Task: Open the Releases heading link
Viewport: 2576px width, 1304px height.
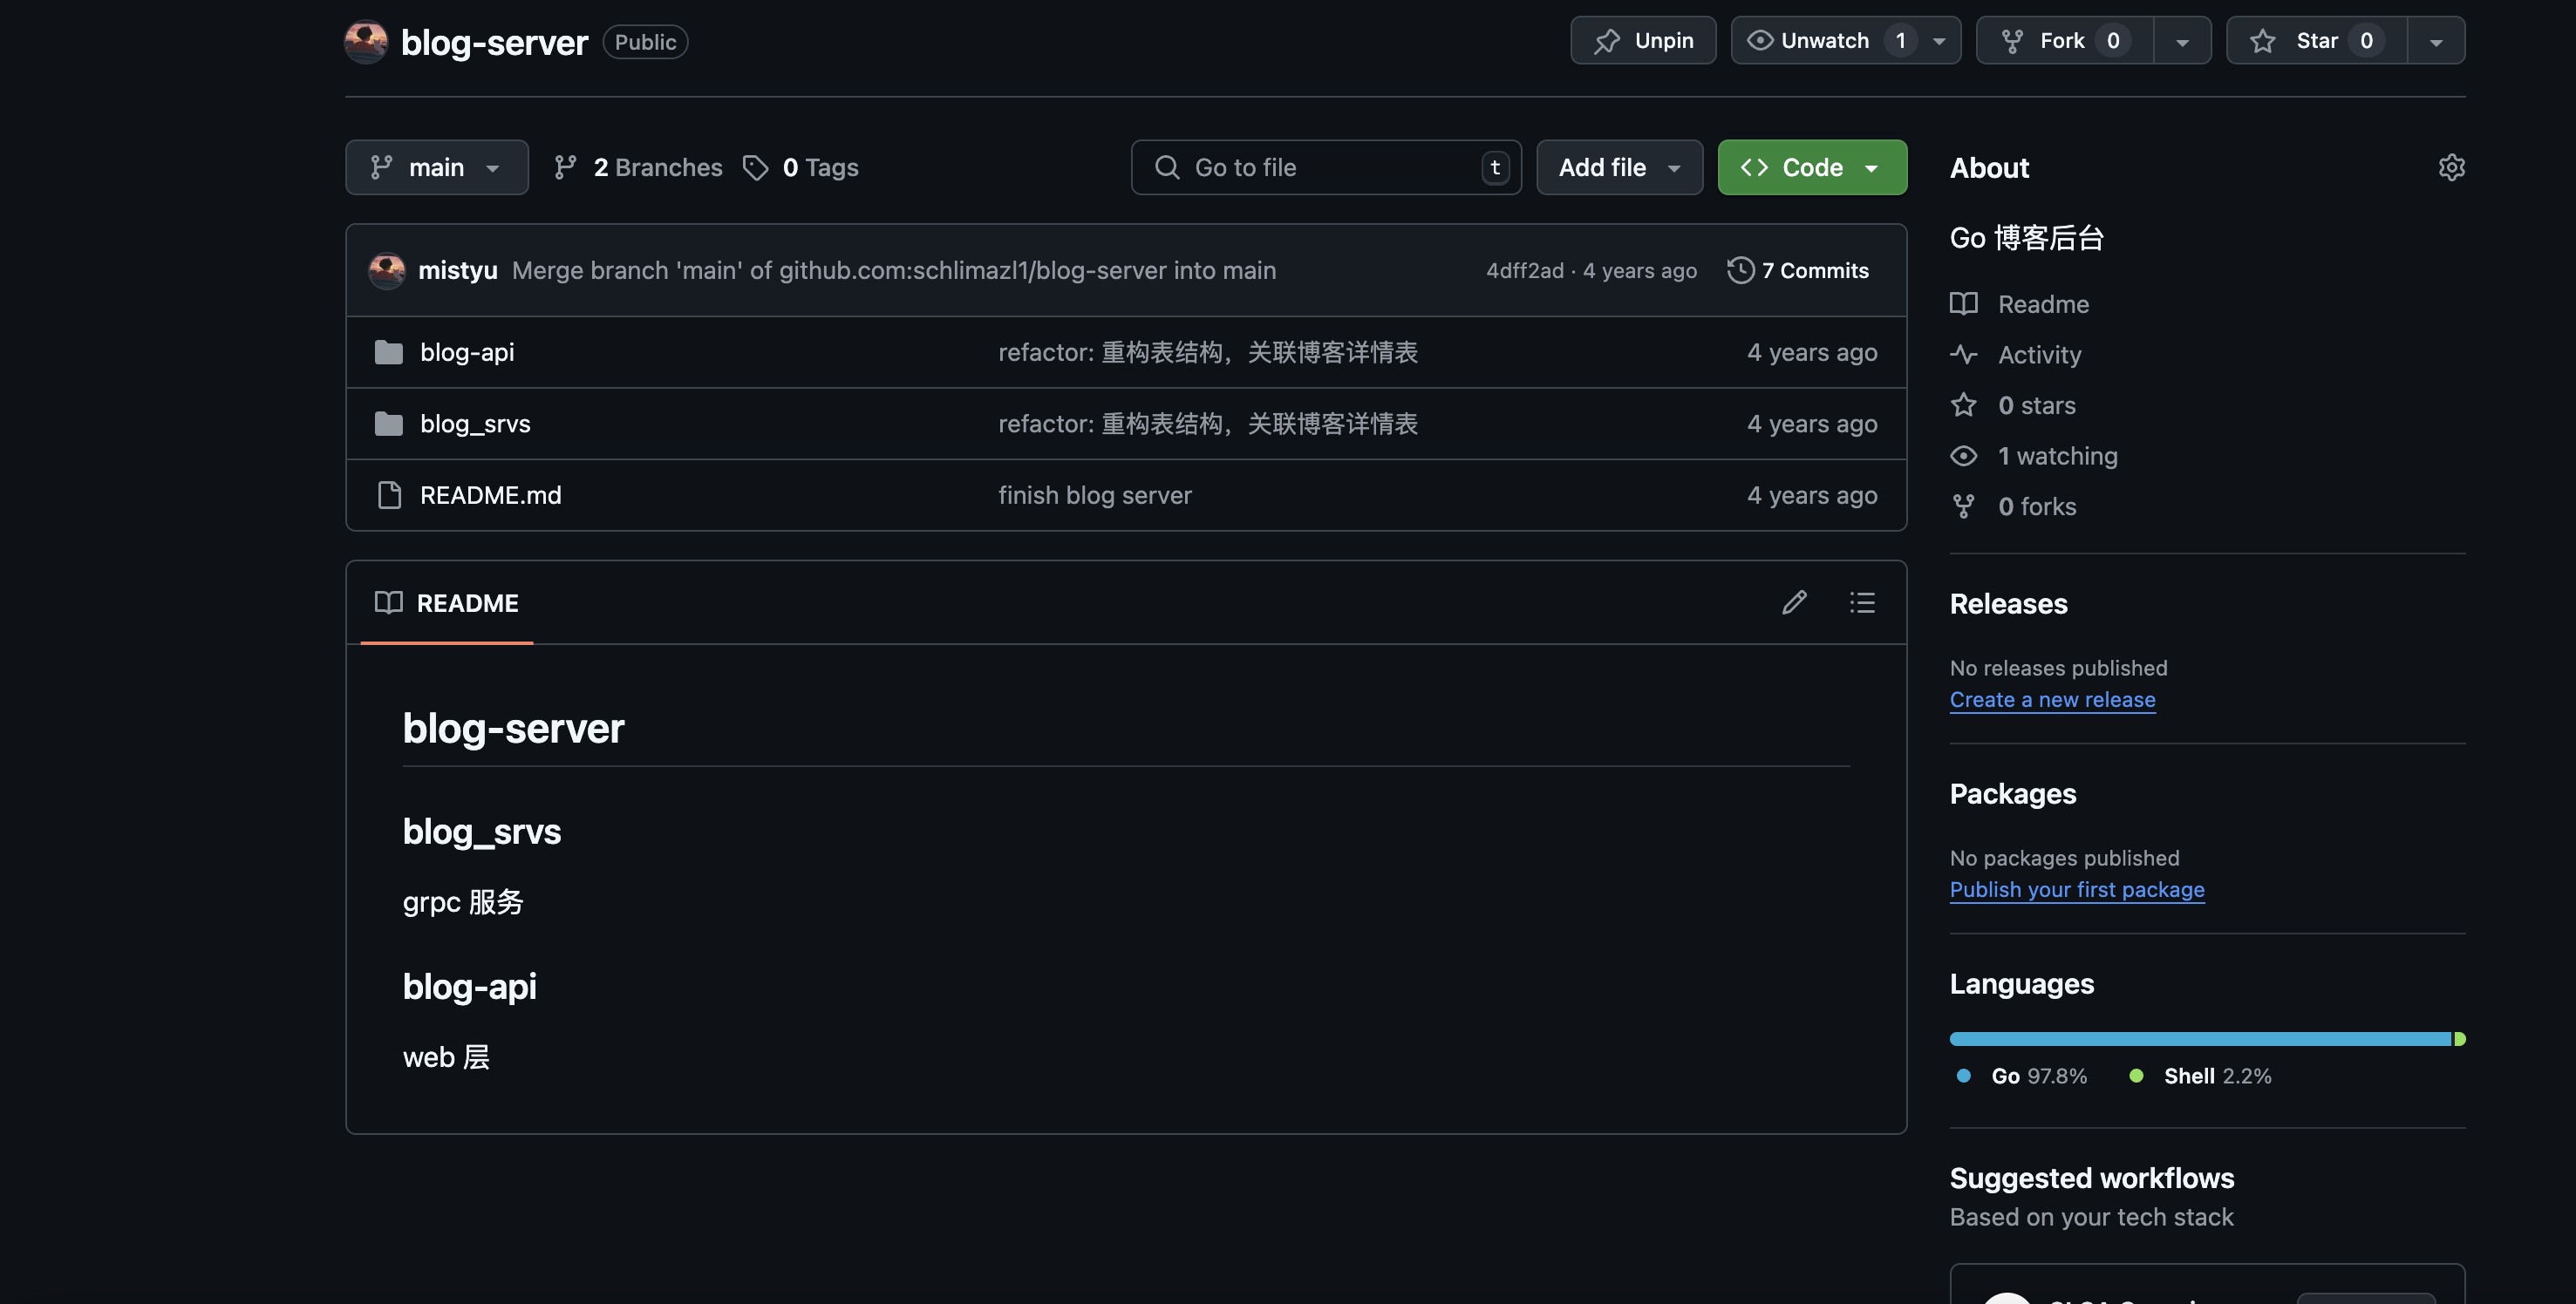Action: click(x=2008, y=603)
